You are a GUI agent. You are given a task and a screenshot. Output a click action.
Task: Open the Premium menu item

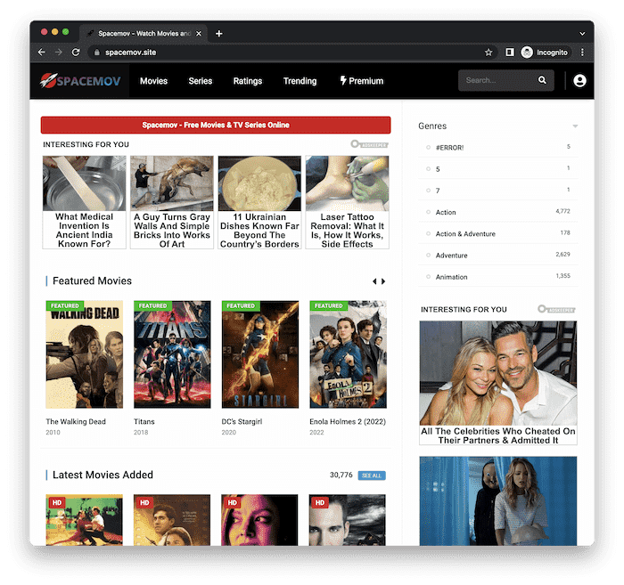pos(362,81)
